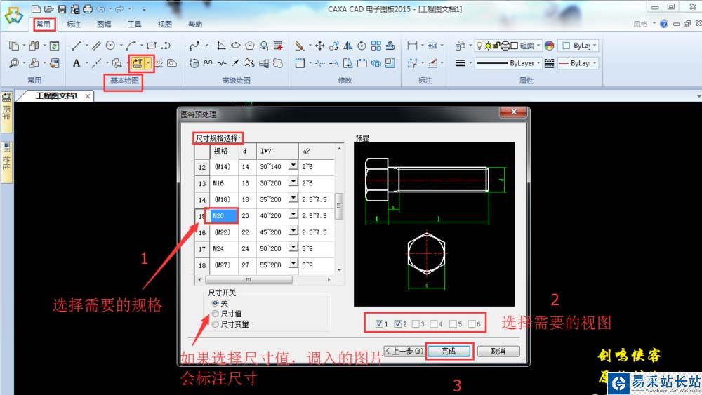Click the hexagon bolt preview image
The image size is (702, 395).
(434, 224)
